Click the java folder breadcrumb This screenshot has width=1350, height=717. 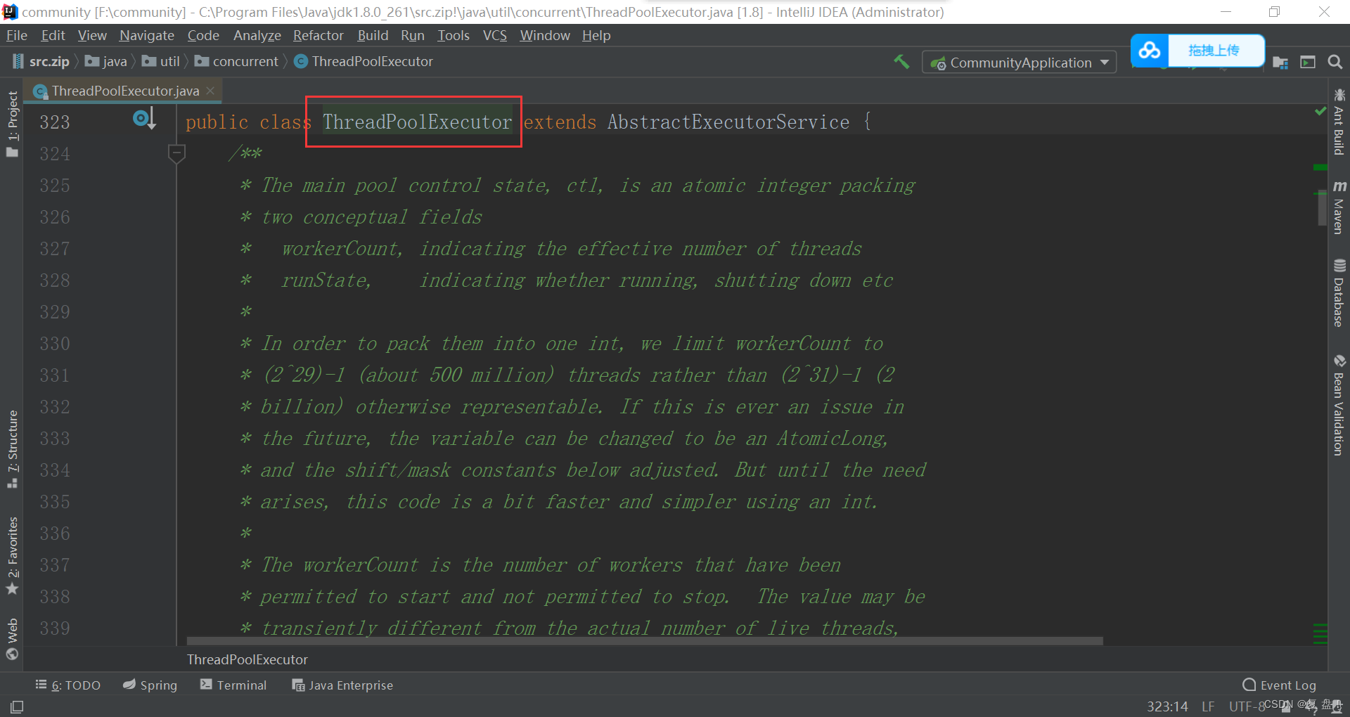click(106, 62)
